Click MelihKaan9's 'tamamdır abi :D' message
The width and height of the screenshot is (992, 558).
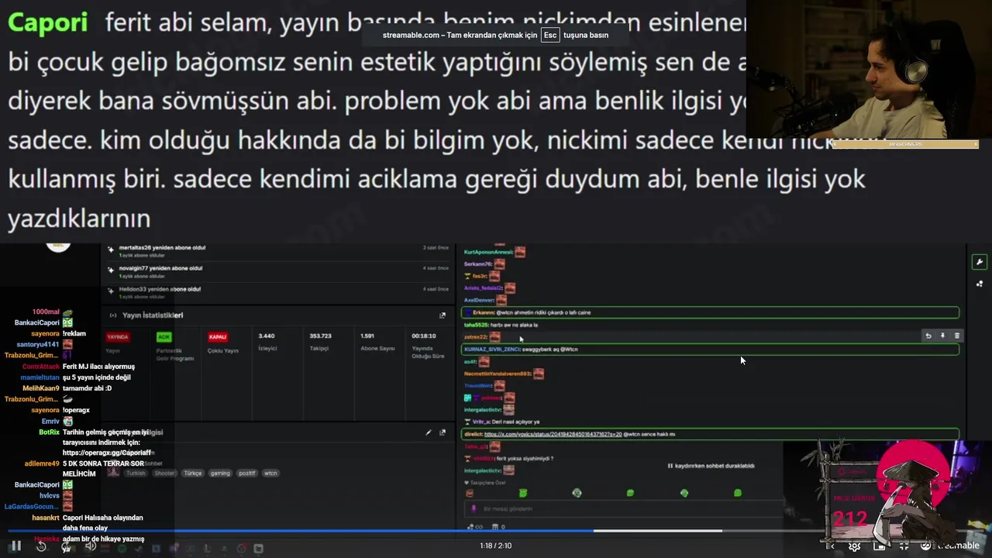pos(87,388)
